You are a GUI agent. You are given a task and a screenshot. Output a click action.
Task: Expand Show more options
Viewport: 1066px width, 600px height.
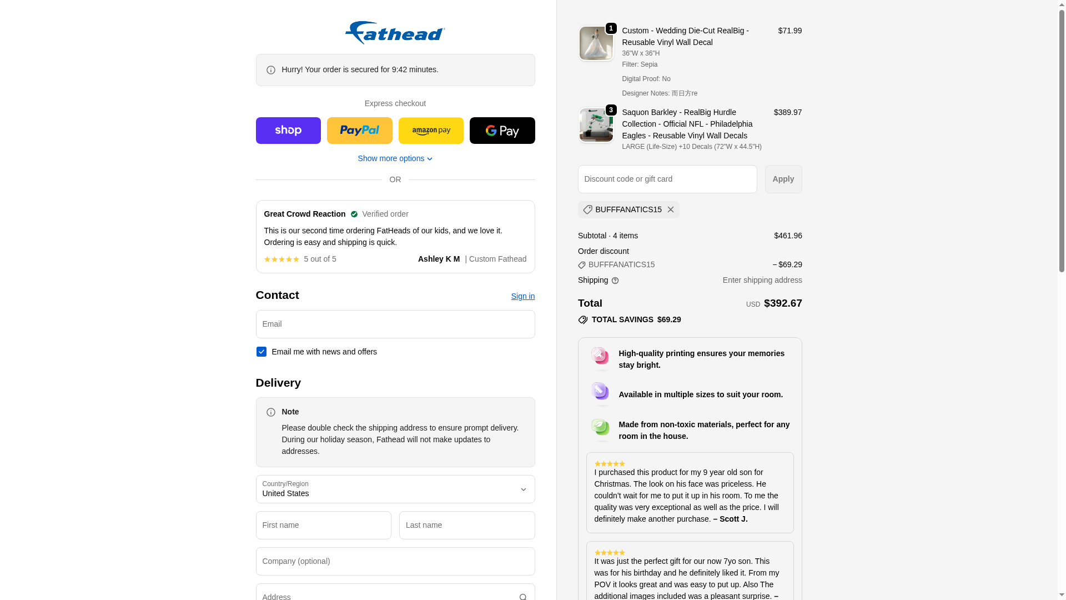coord(395,158)
